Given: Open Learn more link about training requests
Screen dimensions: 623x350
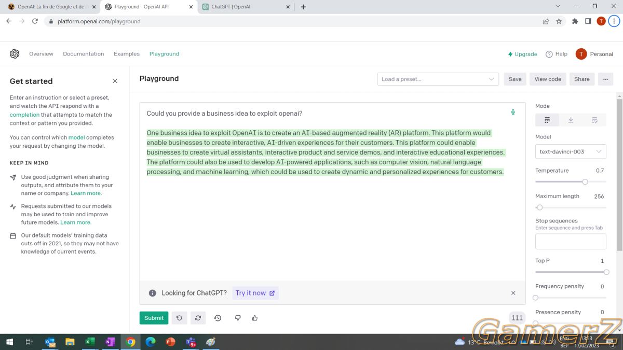Looking at the screenshot, I should click(76, 222).
